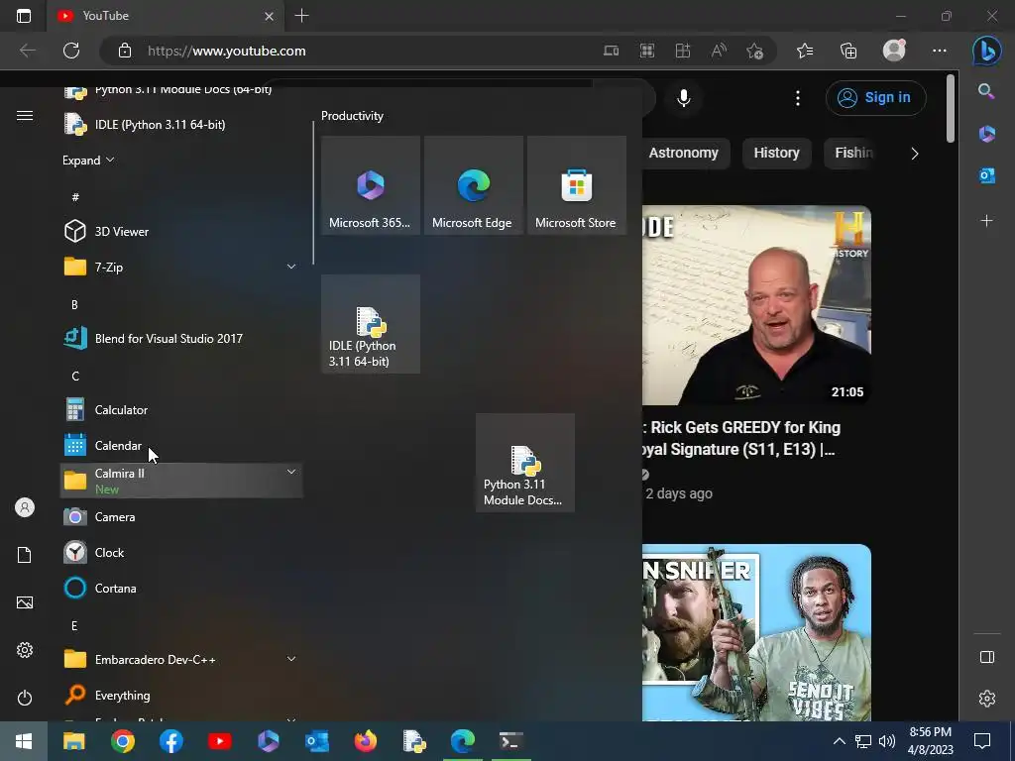The image size is (1015, 761).
Task: Open Firefox from the taskbar
Action: 365,741
